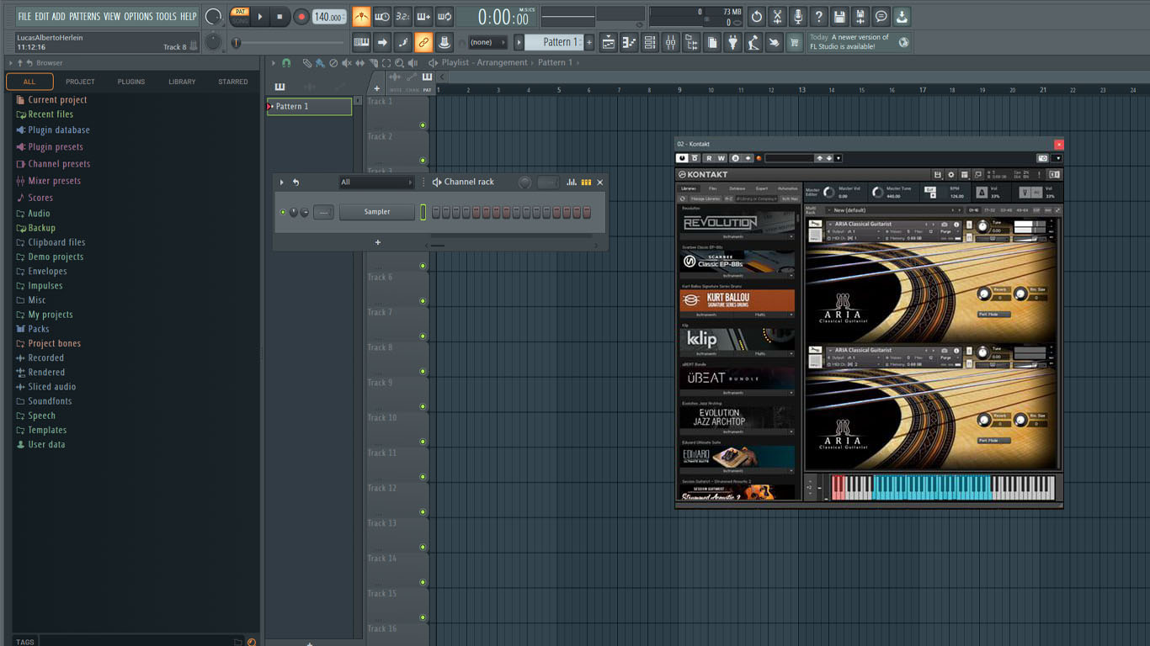Viewport: 1150px width, 646px height.
Task: Enable wait for input before recording
Action: pos(382,16)
